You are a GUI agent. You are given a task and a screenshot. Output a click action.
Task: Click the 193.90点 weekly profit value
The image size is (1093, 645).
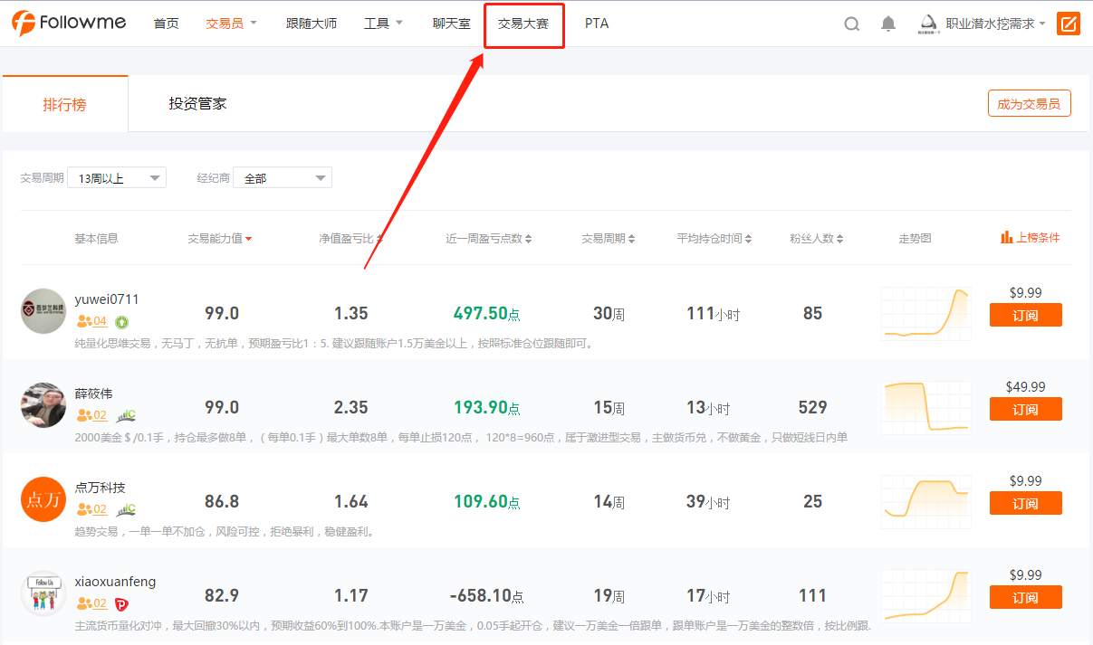point(487,408)
